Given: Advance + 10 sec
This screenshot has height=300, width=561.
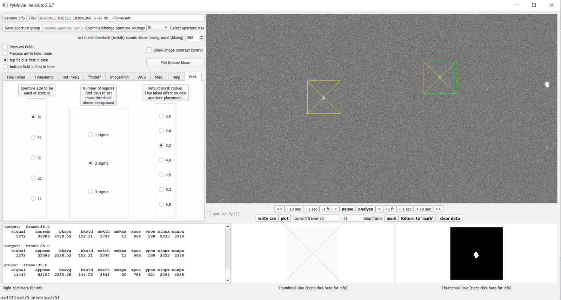Looking at the screenshot, I should [423, 209].
